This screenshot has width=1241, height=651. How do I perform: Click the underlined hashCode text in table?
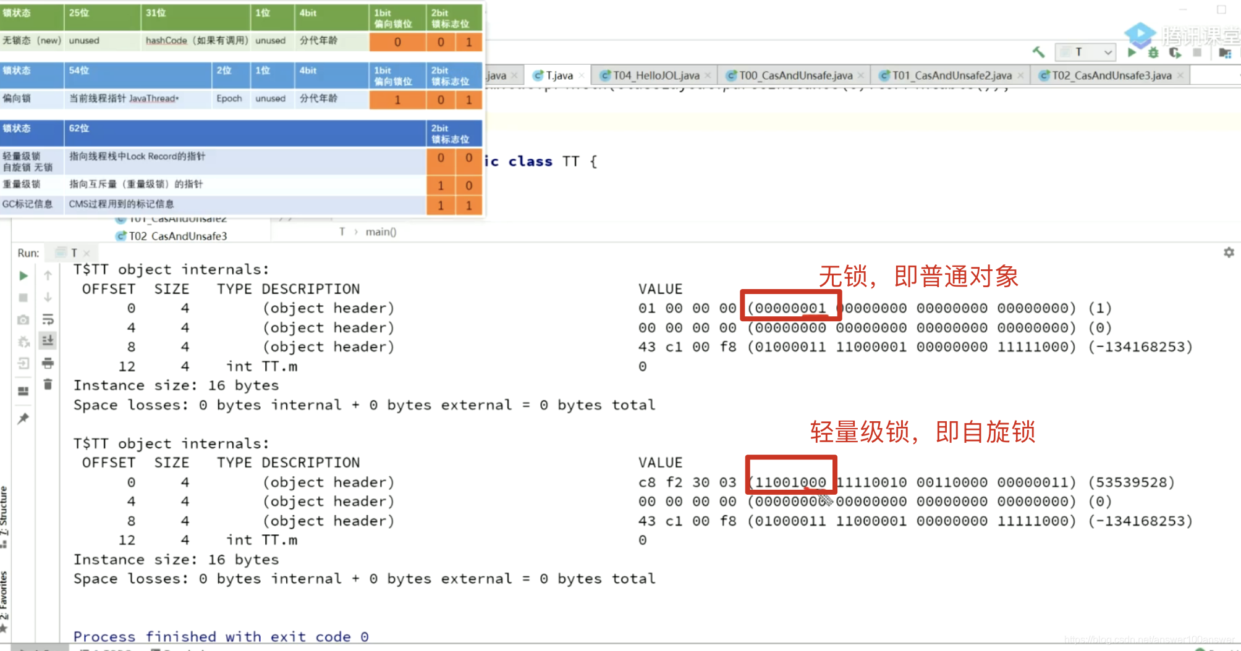coord(166,41)
